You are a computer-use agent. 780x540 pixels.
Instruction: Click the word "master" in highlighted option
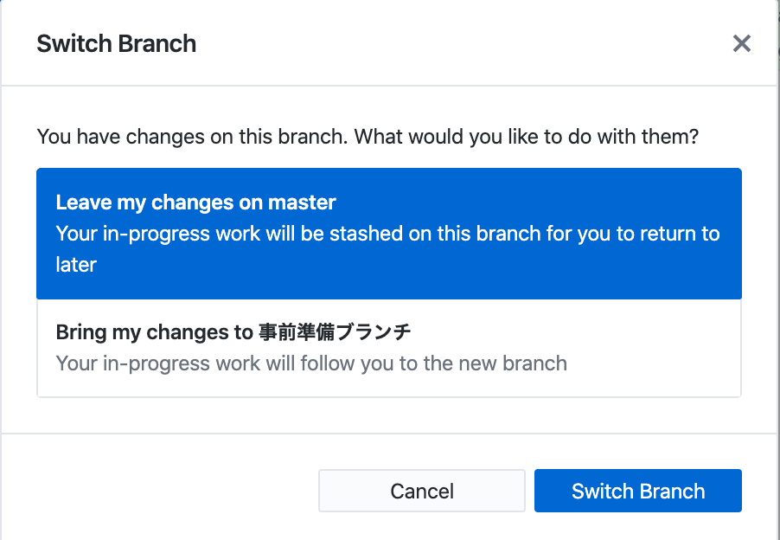coord(302,202)
